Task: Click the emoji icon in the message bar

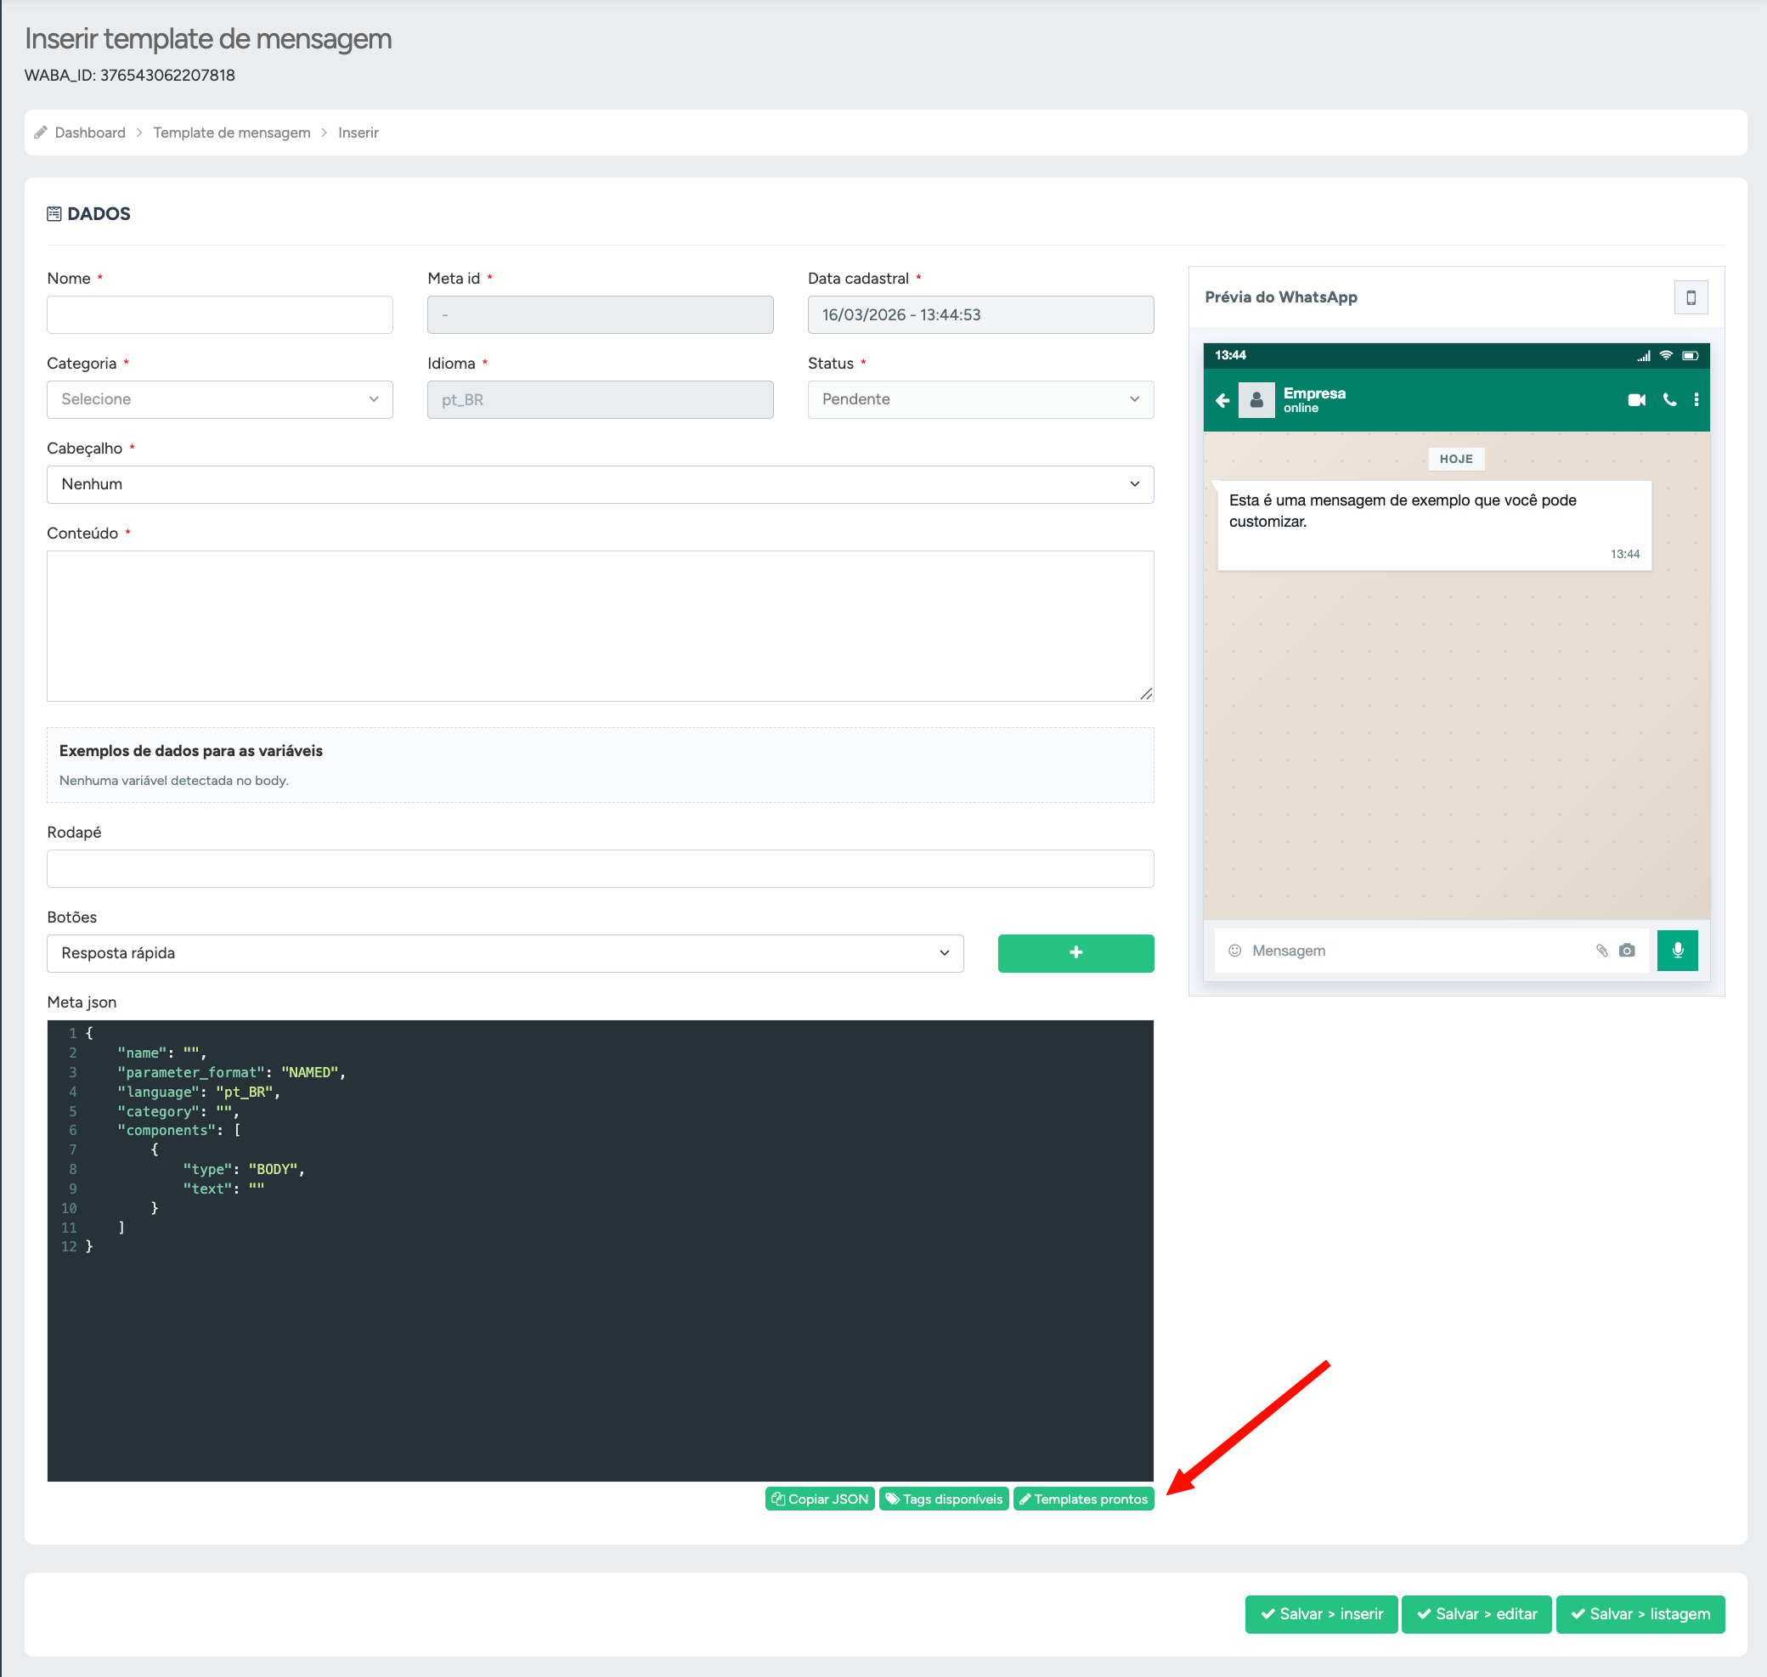Action: (1234, 951)
